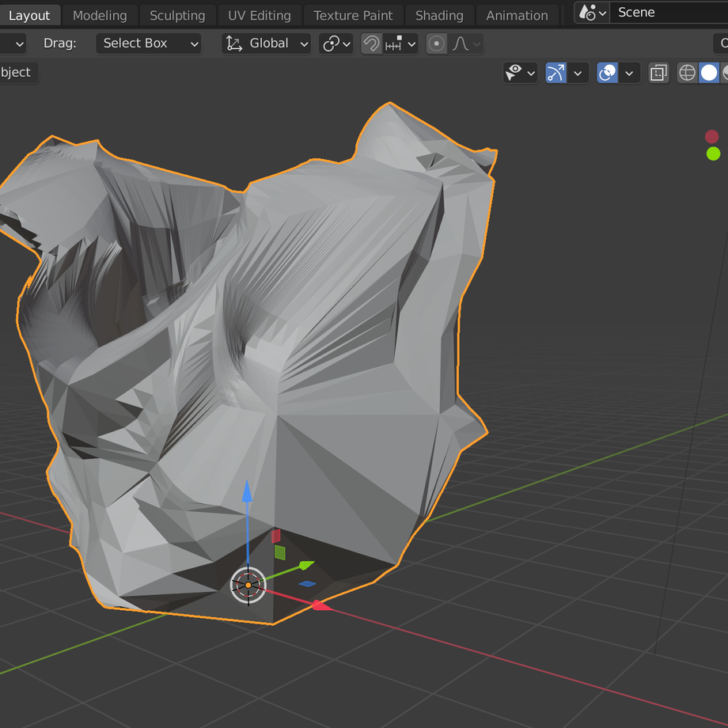Image resolution: width=728 pixels, height=728 pixels.
Task: Click the red X-axis move arrow
Action: coord(321,605)
